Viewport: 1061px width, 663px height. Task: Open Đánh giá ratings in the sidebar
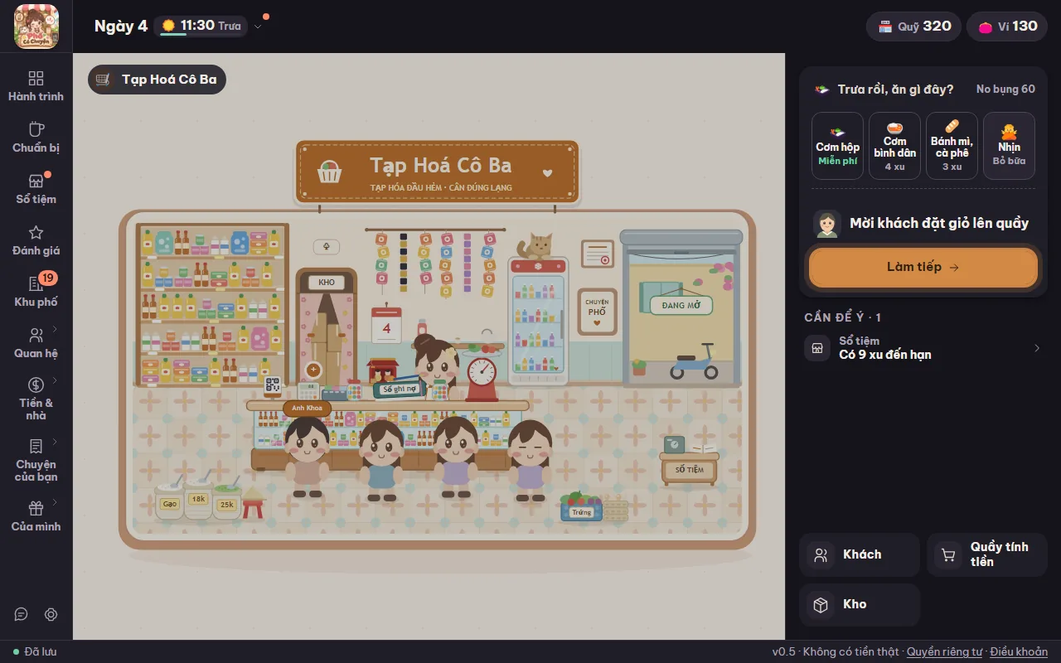[x=36, y=240]
